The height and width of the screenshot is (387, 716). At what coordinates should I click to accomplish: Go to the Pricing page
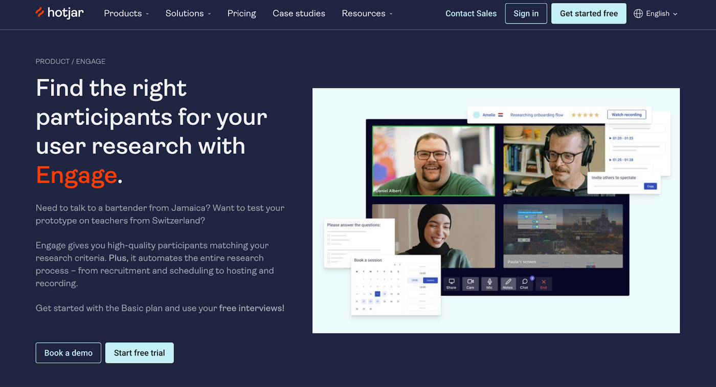(x=242, y=13)
